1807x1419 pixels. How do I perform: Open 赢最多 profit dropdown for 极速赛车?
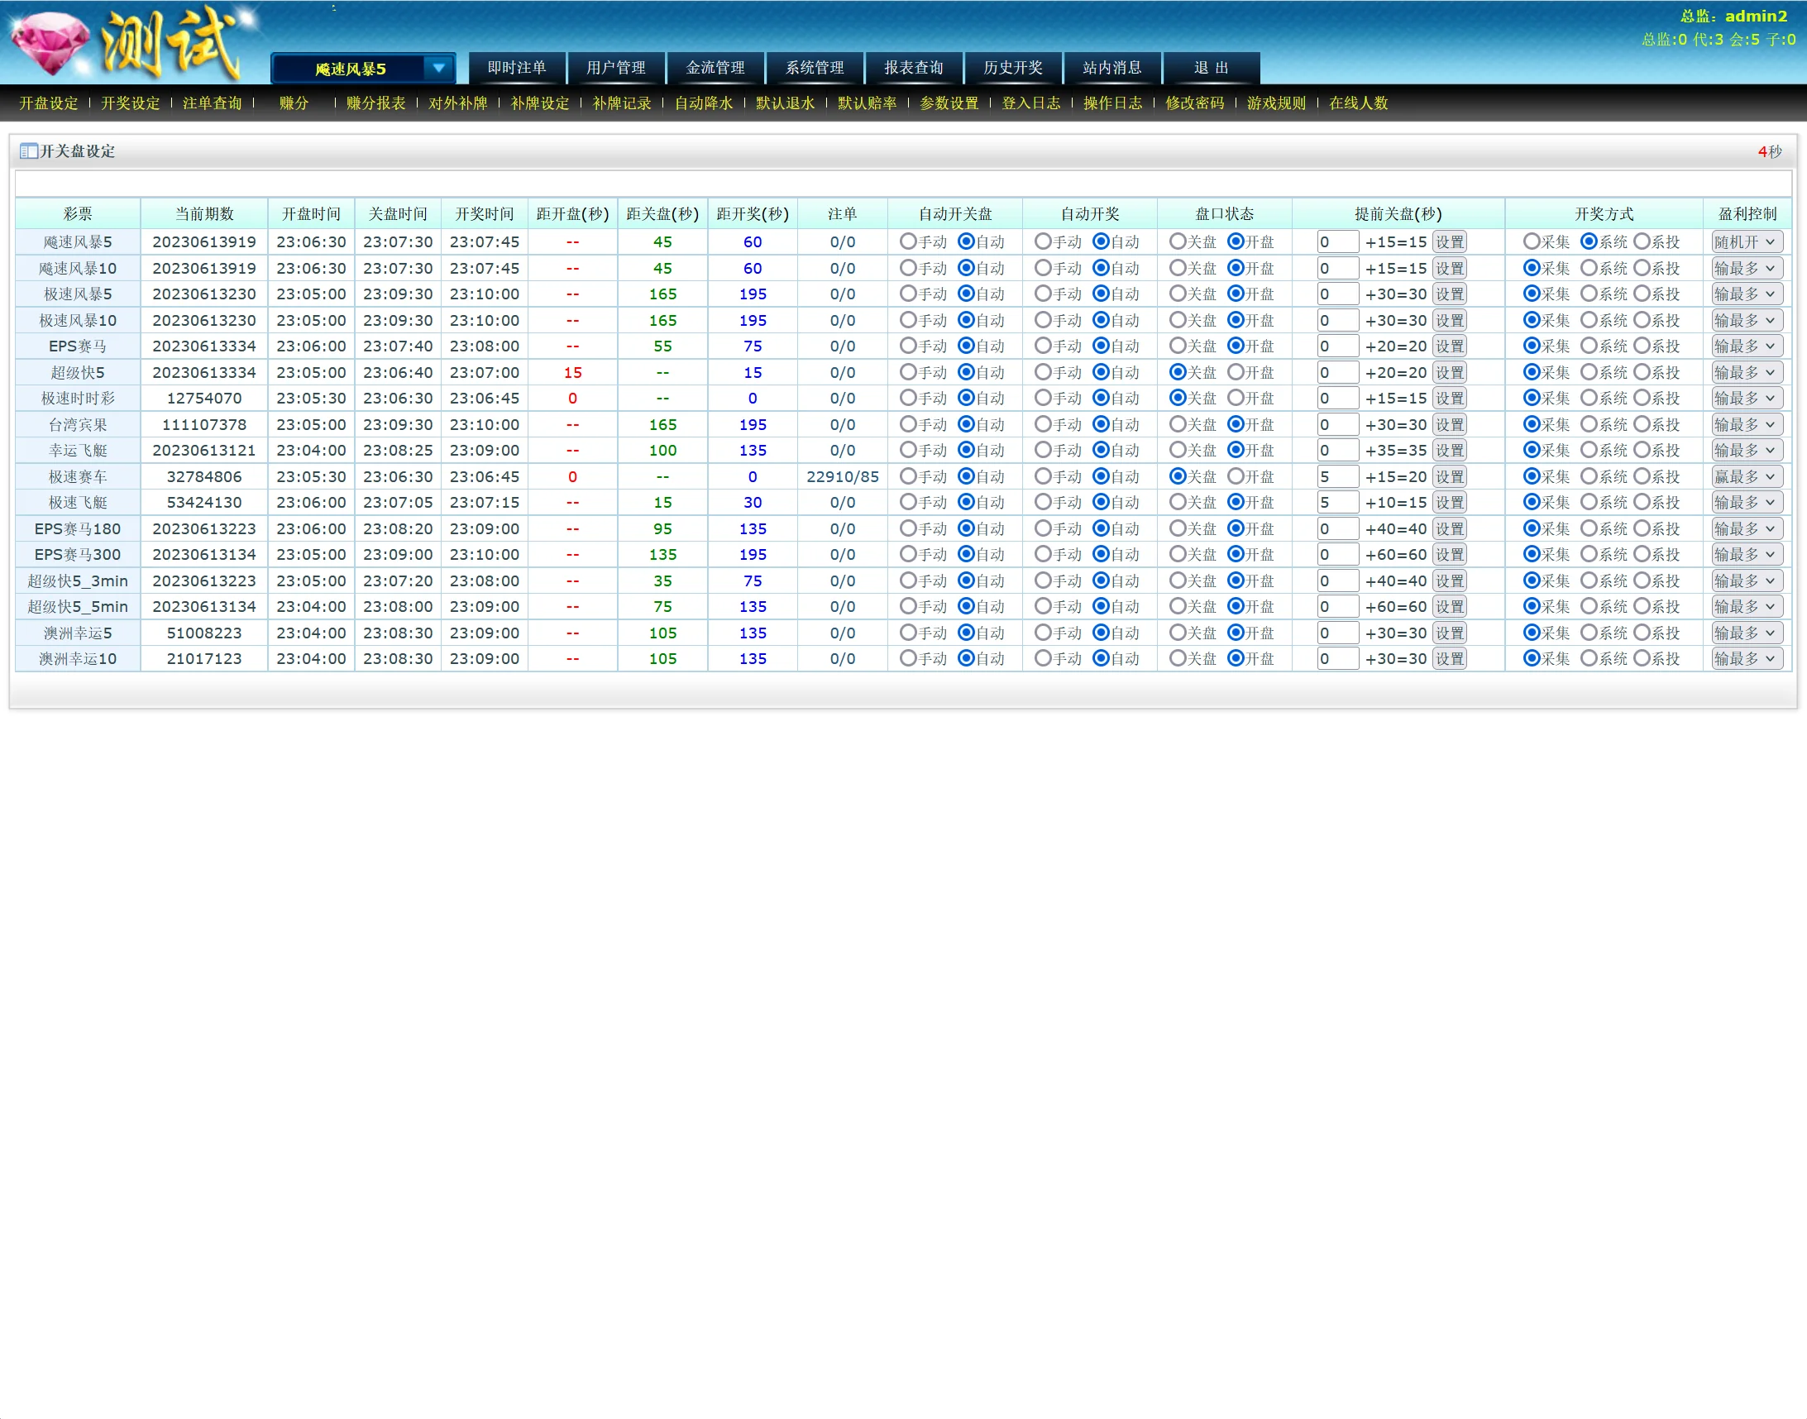tap(1746, 477)
